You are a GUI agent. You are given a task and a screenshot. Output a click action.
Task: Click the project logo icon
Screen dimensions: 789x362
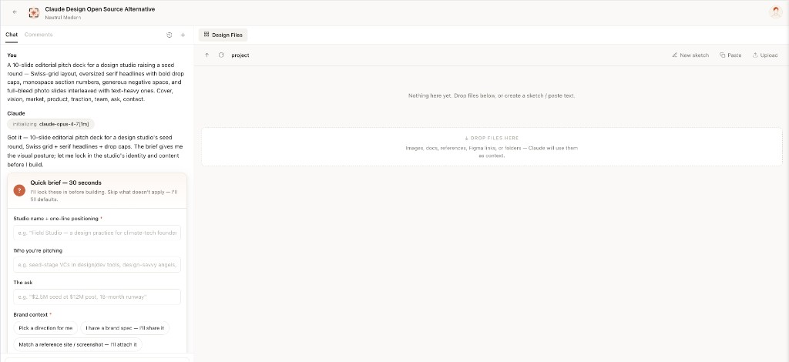pos(34,13)
